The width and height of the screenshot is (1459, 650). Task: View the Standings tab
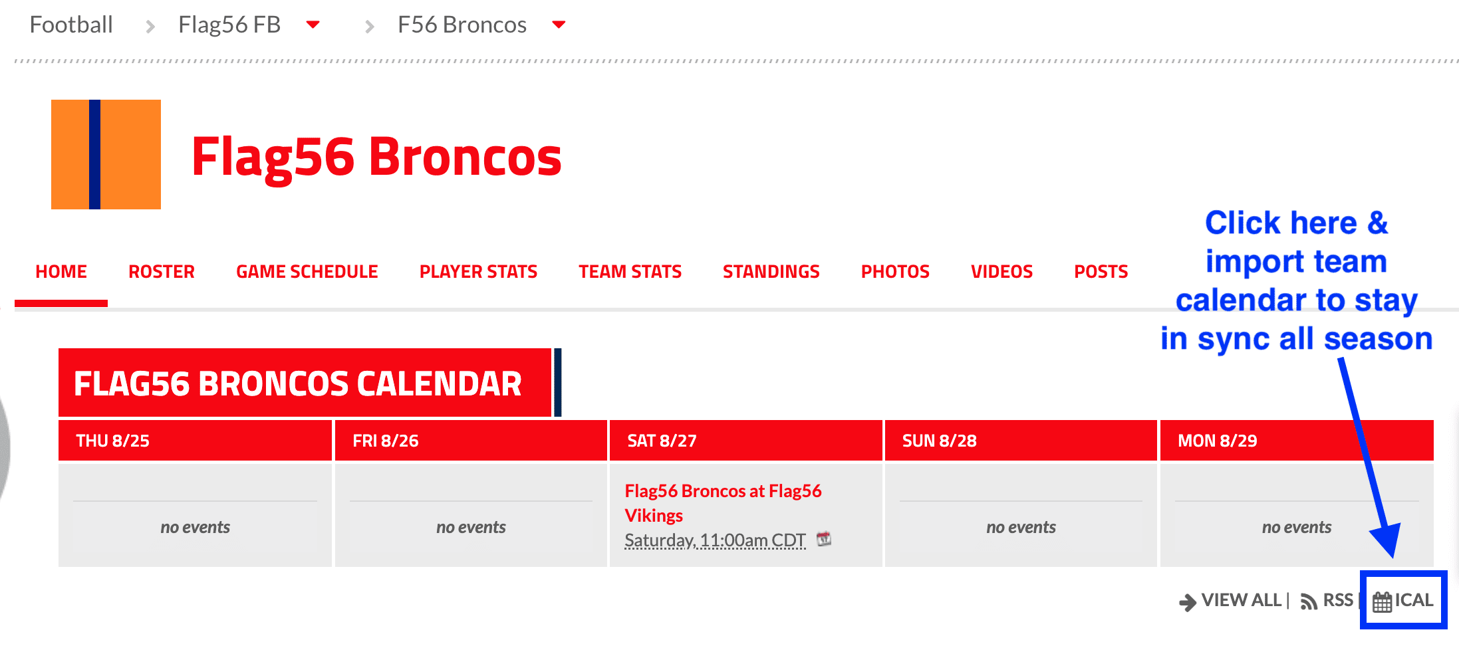(x=771, y=271)
